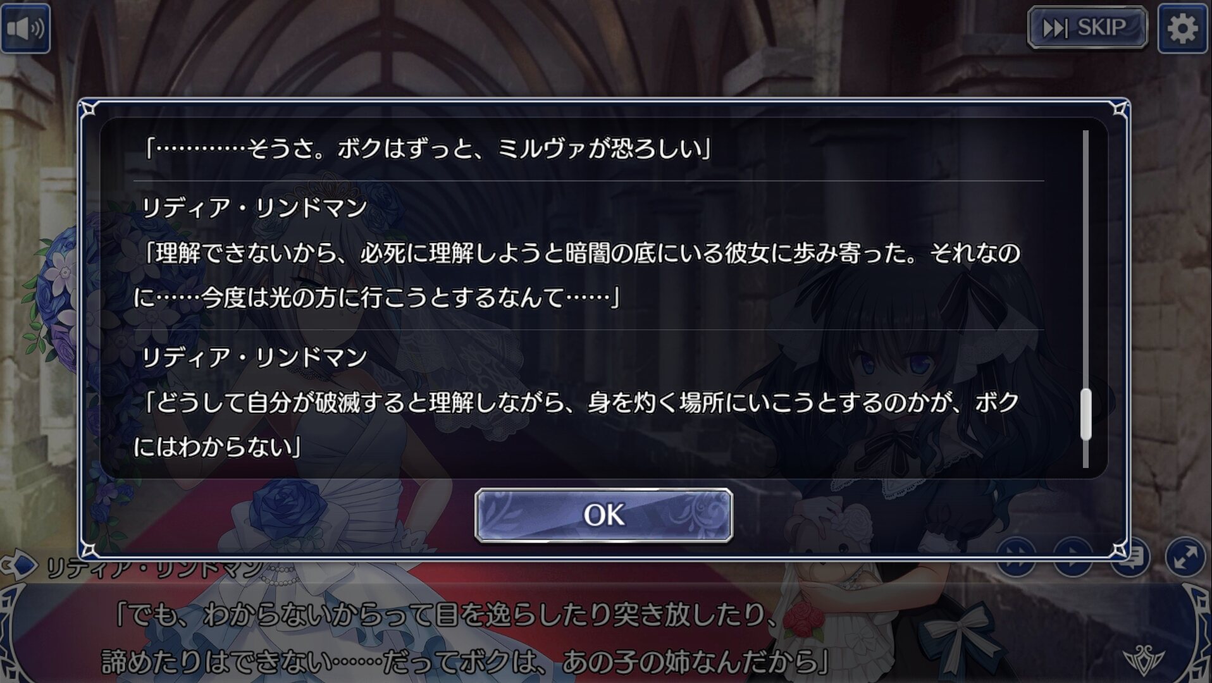The width and height of the screenshot is (1212, 683).
Task: Open settings with the gear icon
Action: (1182, 28)
